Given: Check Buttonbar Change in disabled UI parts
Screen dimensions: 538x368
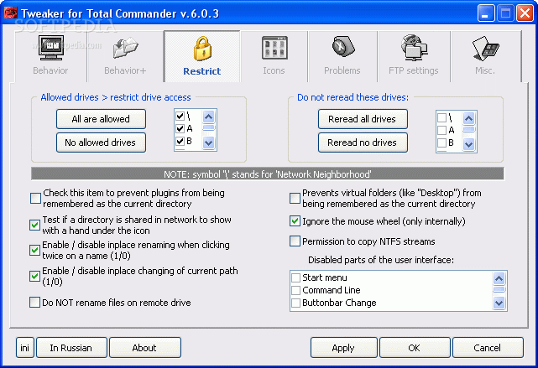Looking at the screenshot, I should pyautogui.click(x=295, y=303).
